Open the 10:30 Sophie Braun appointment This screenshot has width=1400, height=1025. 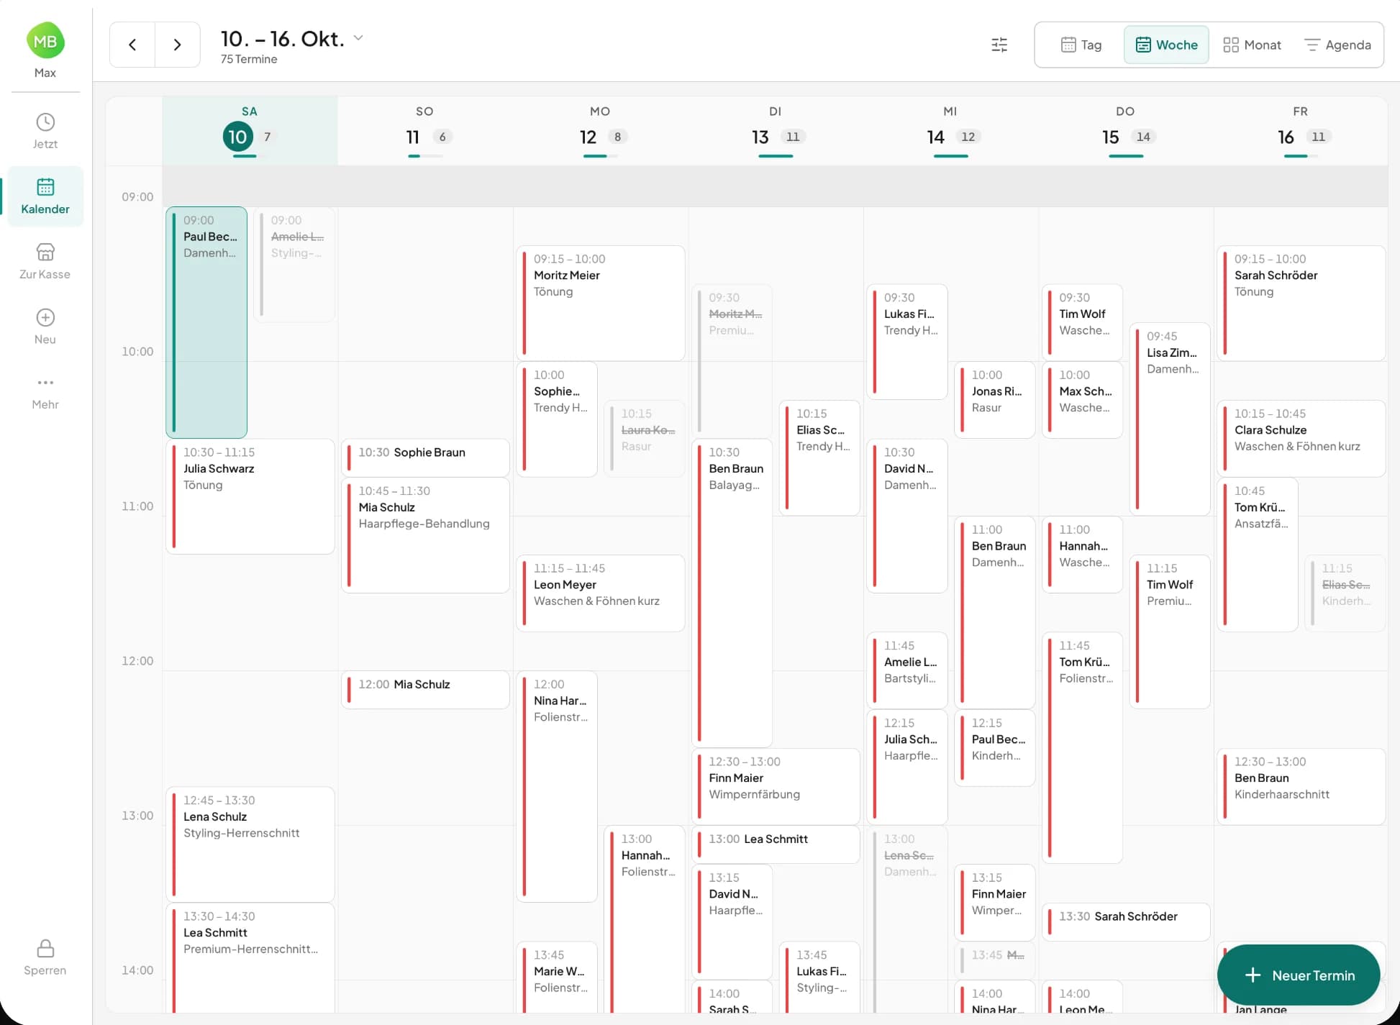425,457
